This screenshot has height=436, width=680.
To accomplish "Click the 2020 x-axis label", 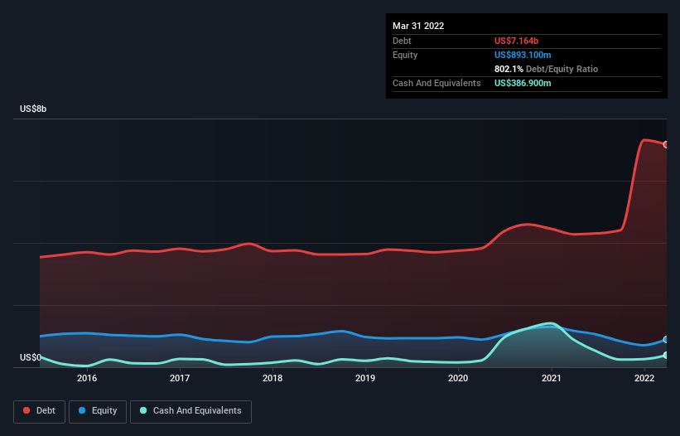I will pyautogui.click(x=458, y=378).
